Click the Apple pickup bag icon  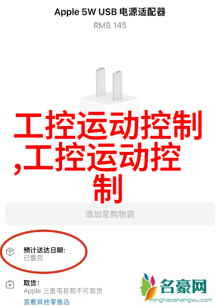pos(10,284)
